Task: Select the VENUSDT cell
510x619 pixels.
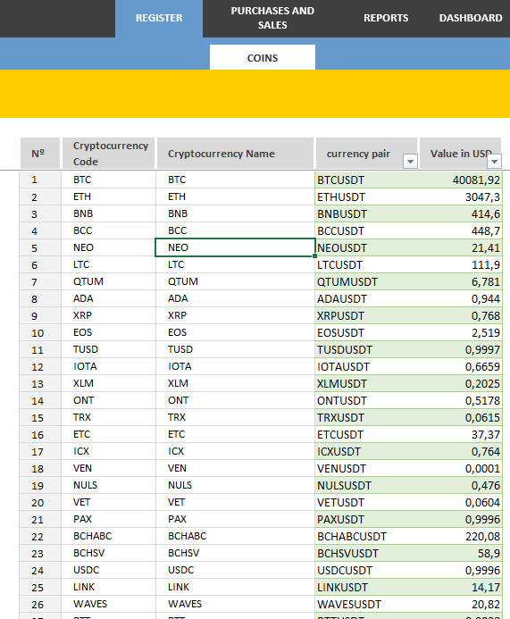Action: [367, 469]
